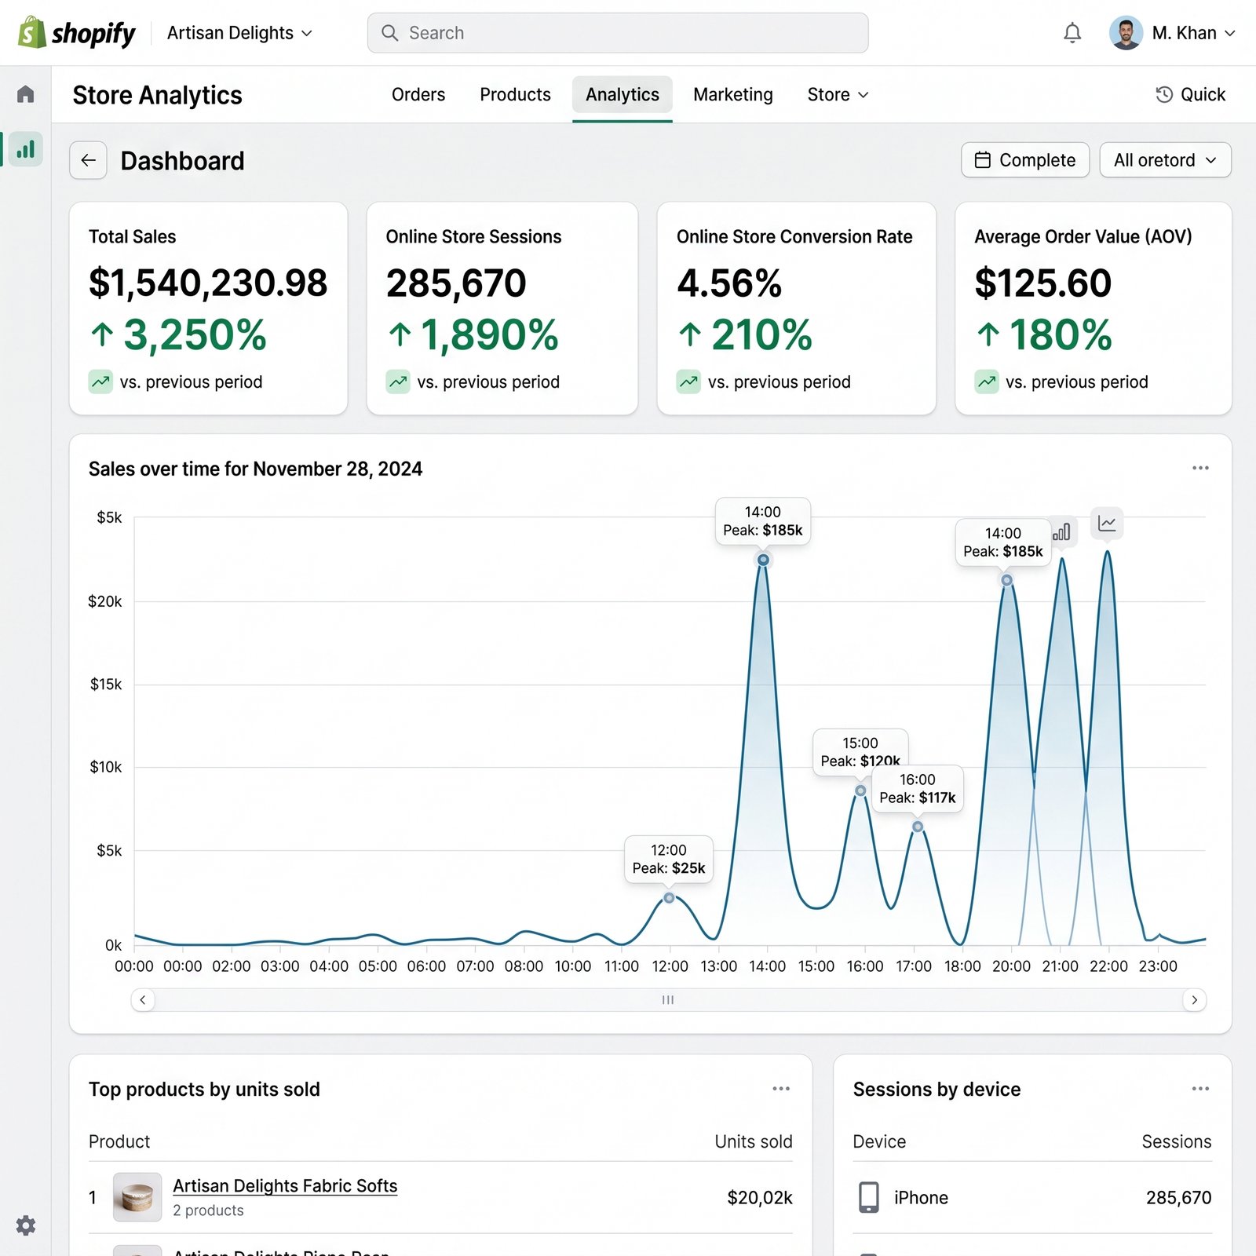Click the Total Sales value $1,540,230.98
Viewport: 1256px width, 1256px height.
tap(208, 283)
